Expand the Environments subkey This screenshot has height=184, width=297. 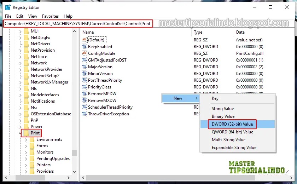[26, 140]
